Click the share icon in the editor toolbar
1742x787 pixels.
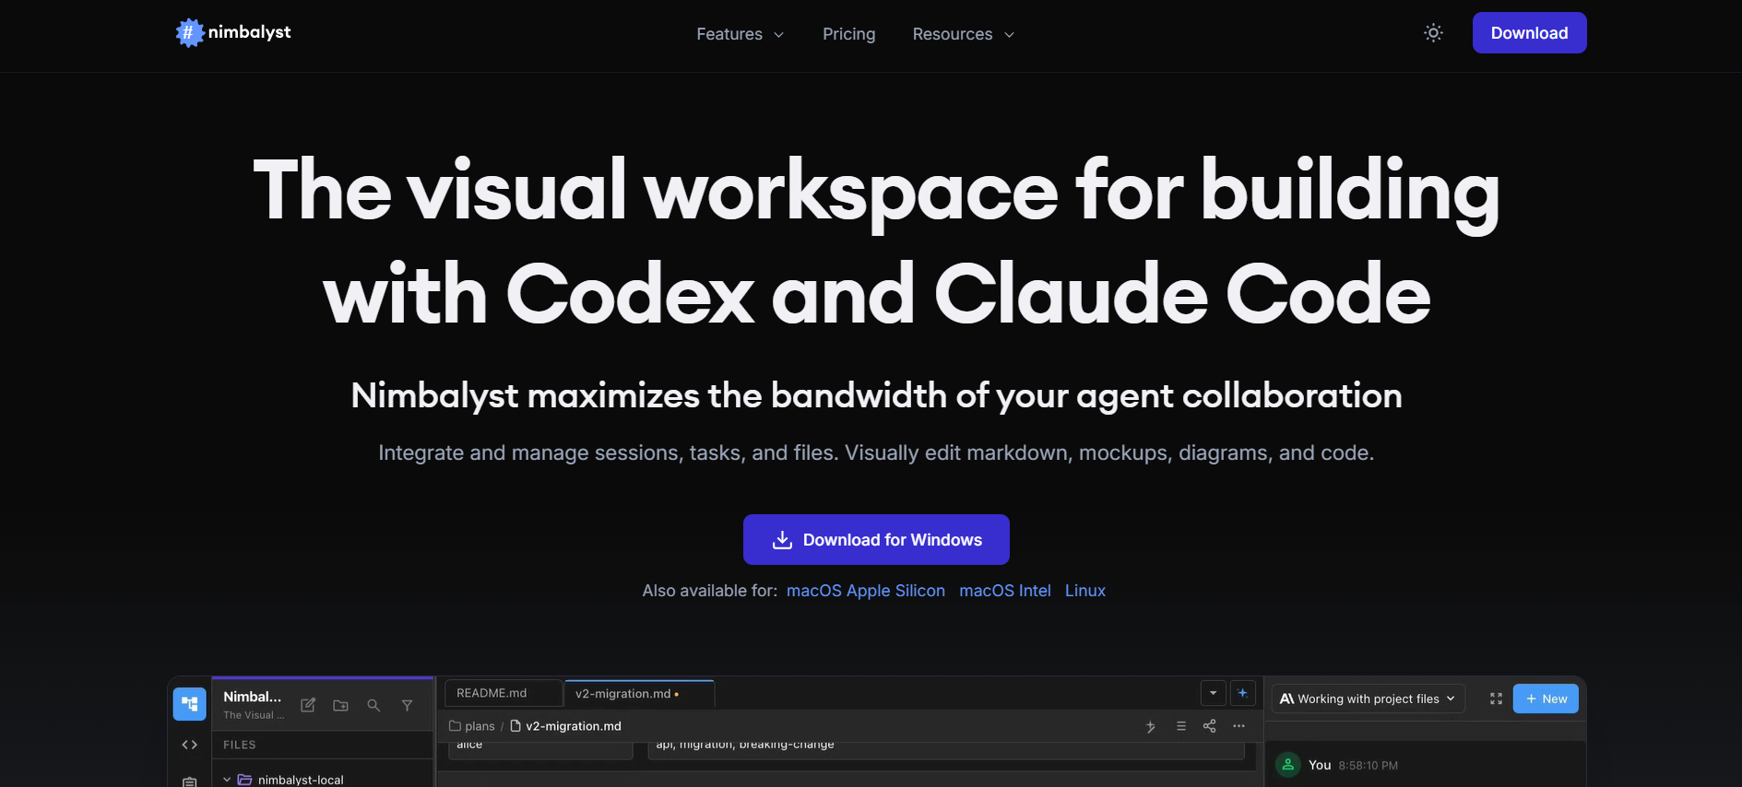pos(1209,726)
